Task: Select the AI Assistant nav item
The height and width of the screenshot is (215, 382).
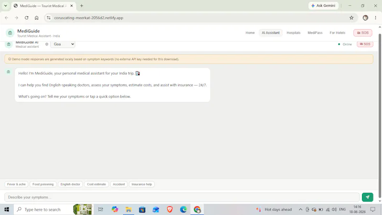Action: point(271,32)
